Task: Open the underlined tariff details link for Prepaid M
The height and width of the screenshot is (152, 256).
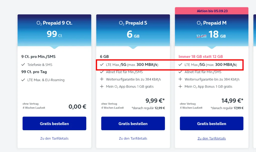Action: pyautogui.click(x=211, y=138)
